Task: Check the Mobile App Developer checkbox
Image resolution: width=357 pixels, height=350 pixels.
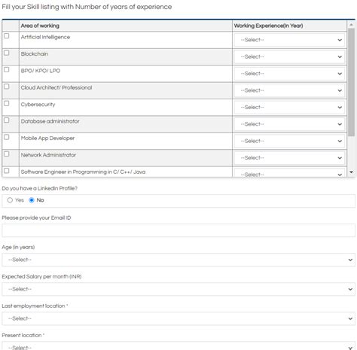Action: point(7,137)
